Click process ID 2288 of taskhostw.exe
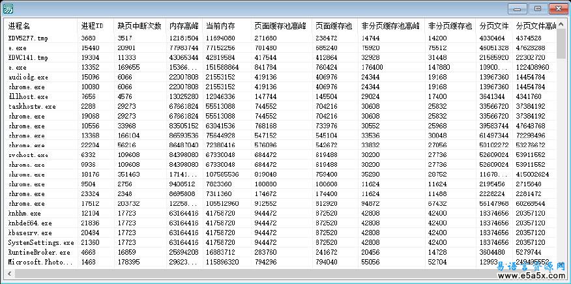Image resolution: width=571 pixels, height=284 pixels. (89, 107)
